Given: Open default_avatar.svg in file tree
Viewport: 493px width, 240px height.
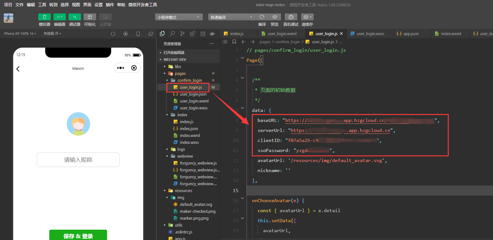Looking at the screenshot, I should (x=188, y=204).
